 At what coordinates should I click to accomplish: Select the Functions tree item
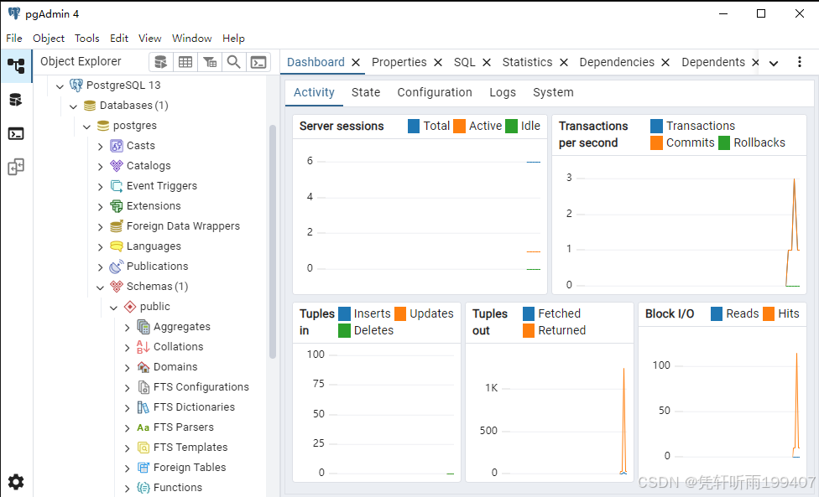point(178,488)
